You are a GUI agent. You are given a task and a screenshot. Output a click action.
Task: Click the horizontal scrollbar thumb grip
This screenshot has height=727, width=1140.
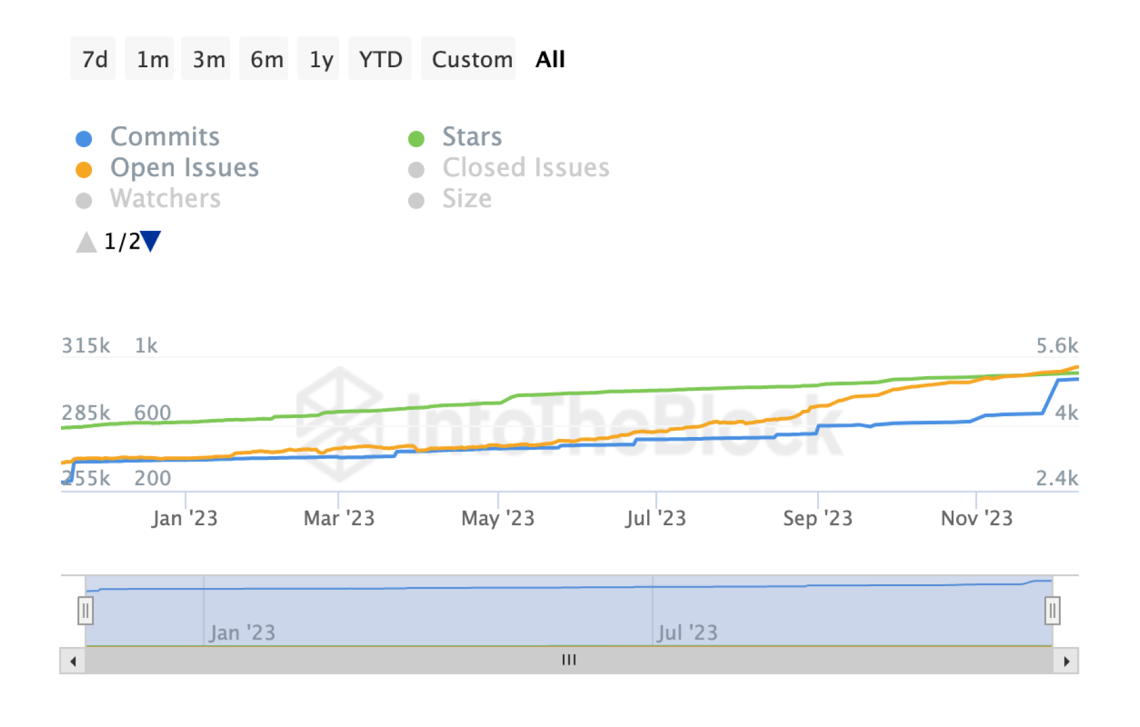coord(569,660)
